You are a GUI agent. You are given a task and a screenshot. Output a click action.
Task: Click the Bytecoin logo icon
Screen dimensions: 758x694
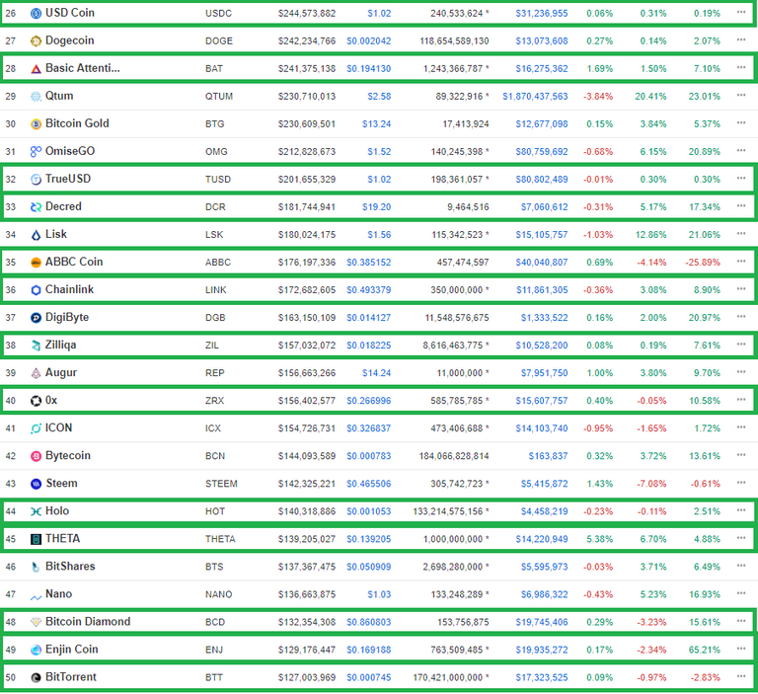36,456
